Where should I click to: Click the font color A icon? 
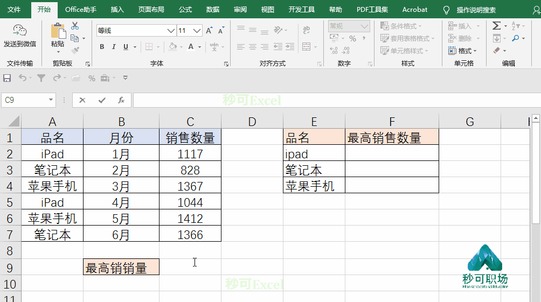[x=191, y=47]
